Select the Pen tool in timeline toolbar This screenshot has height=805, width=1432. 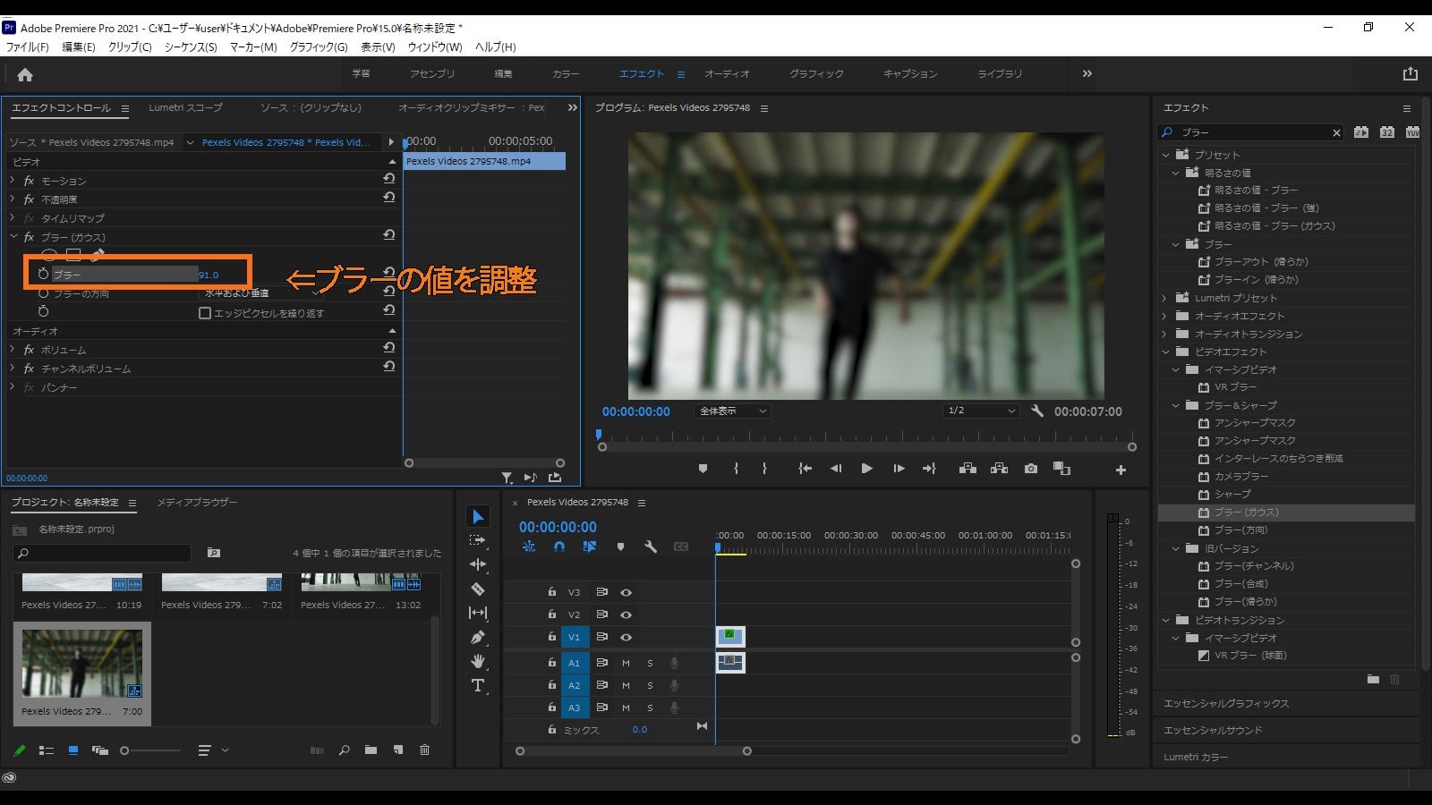(x=479, y=637)
